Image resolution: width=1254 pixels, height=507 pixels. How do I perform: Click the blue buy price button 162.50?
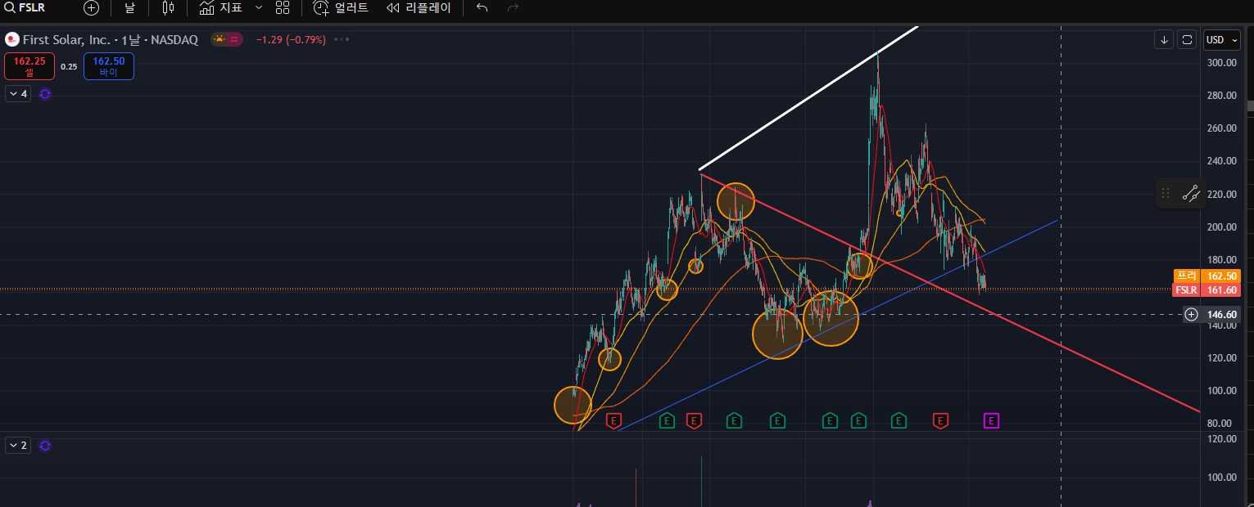[108, 66]
